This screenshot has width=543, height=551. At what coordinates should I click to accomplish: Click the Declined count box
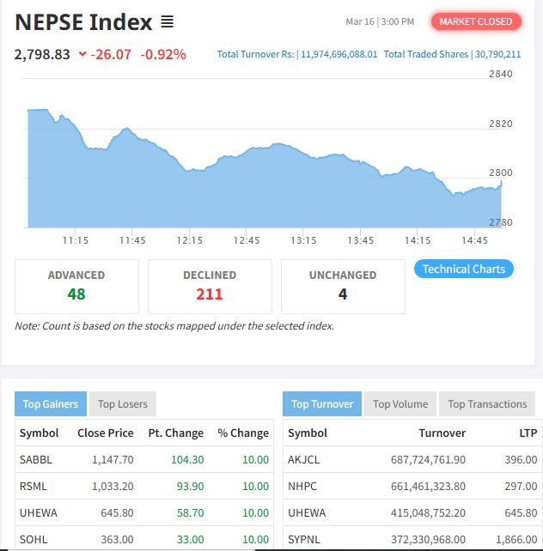pos(210,287)
